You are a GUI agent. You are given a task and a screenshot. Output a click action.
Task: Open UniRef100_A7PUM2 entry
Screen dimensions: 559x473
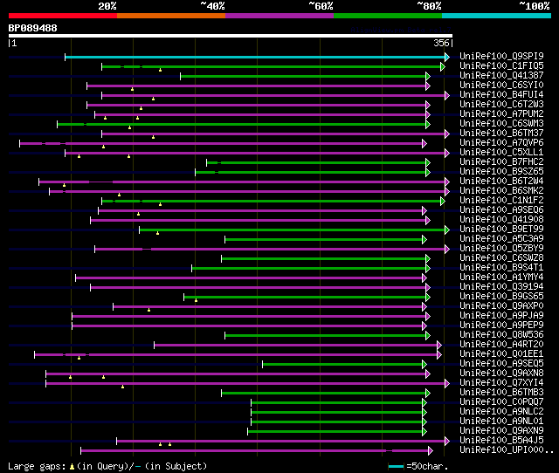tap(501, 114)
